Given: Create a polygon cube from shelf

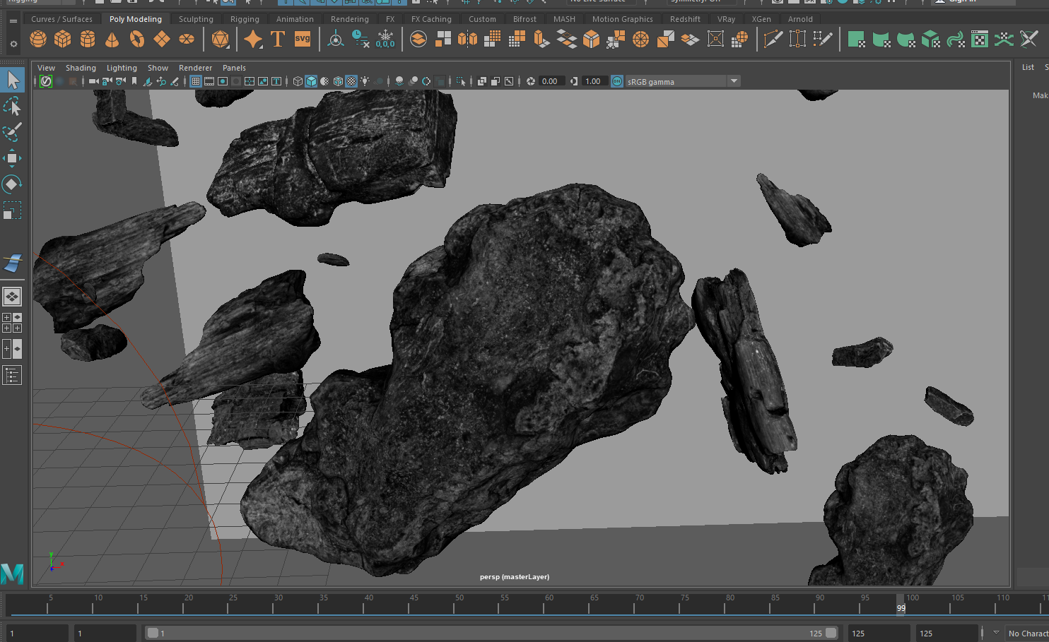Looking at the screenshot, I should (x=63, y=40).
